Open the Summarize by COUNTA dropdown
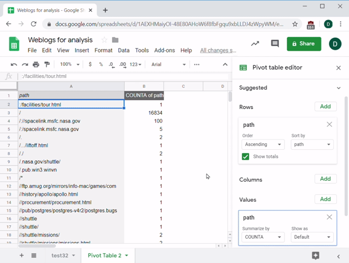The image size is (349, 263). tap(263, 237)
